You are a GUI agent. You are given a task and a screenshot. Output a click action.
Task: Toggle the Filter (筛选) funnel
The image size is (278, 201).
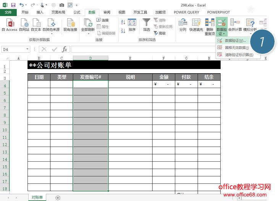[x=147, y=25]
